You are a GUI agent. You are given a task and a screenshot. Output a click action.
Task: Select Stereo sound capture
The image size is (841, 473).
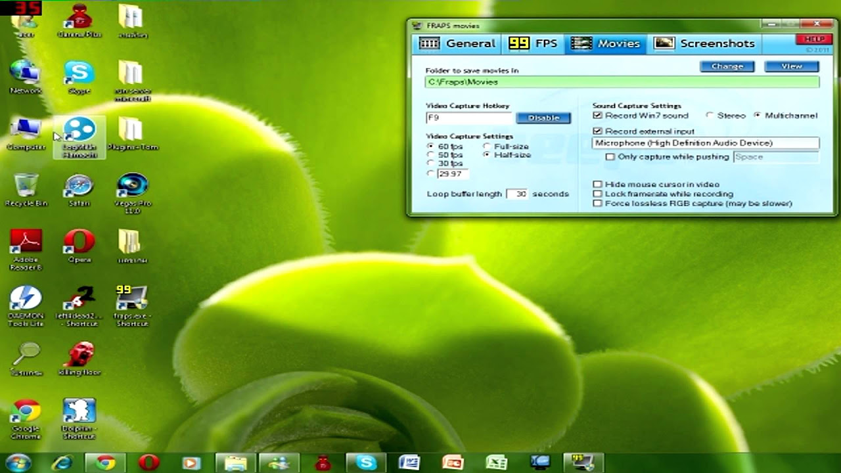pos(710,116)
